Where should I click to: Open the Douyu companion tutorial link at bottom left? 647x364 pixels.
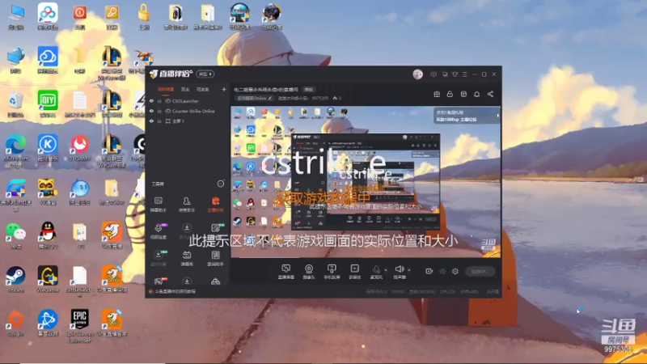pyautogui.click(x=175, y=291)
